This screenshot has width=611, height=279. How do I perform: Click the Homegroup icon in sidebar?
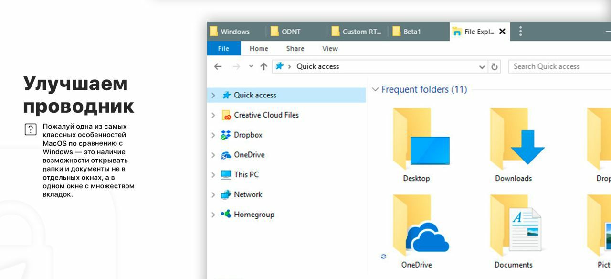point(226,214)
